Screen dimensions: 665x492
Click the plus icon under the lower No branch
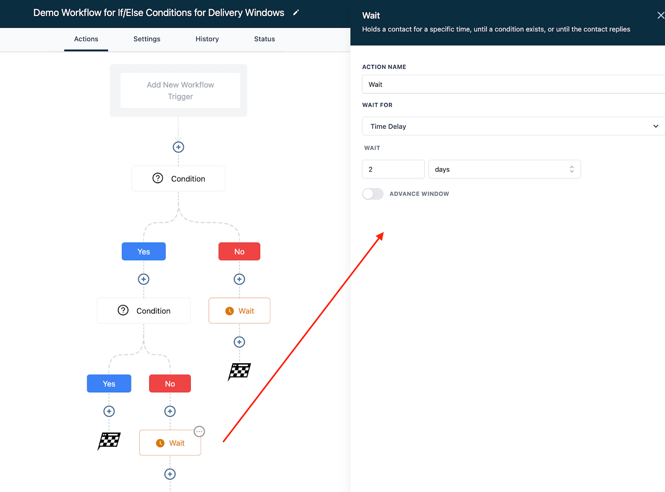(170, 411)
